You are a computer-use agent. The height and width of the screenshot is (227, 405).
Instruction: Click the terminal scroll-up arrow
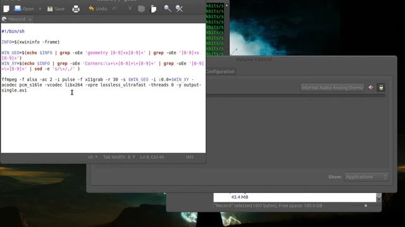(x=227, y=5)
